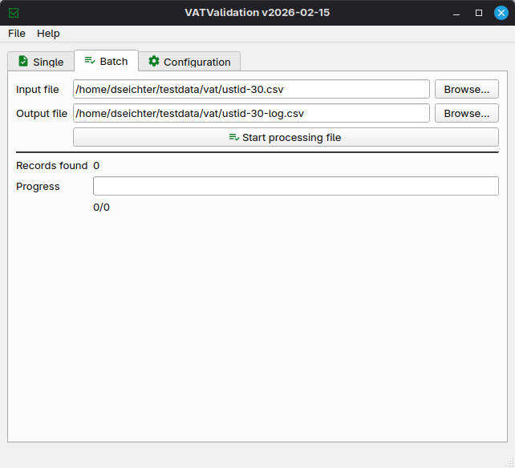Screen dimensions: 515x468
Task: Maximize the VATValidation window
Action: (479, 13)
